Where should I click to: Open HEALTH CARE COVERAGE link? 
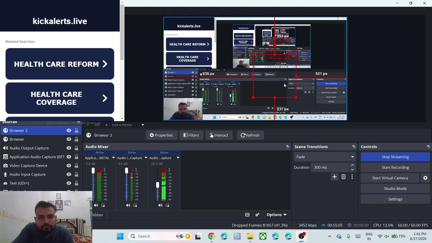[x=60, y=98]
